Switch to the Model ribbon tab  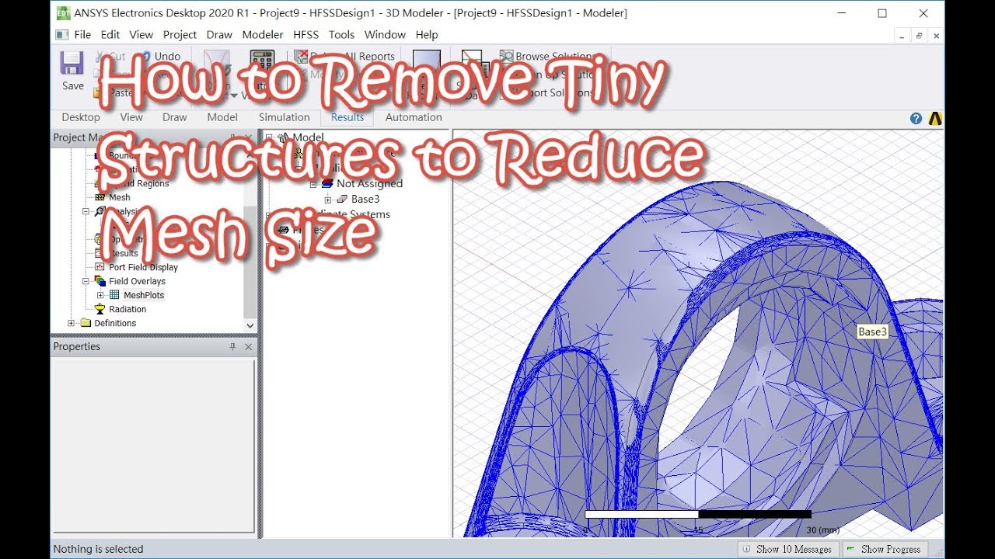click(222, 117)
